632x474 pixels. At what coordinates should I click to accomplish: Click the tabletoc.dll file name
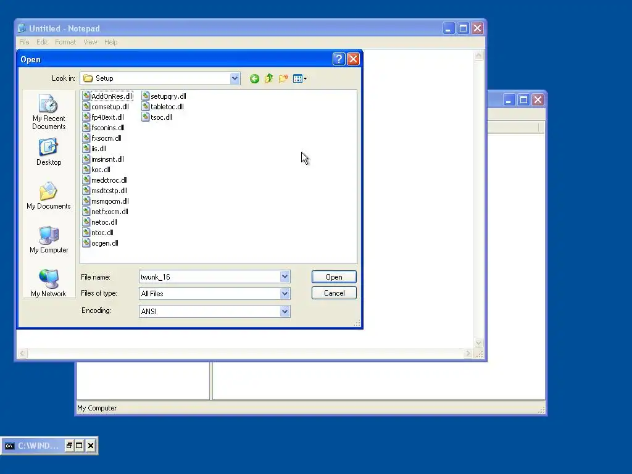point(167,107)
